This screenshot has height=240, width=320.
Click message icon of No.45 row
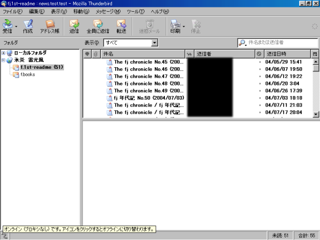[x=109, y=62]
